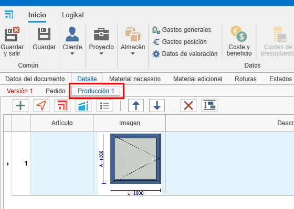Add a new position with green plus
This screenshot has width=294, height=209.
coord(20,105)
